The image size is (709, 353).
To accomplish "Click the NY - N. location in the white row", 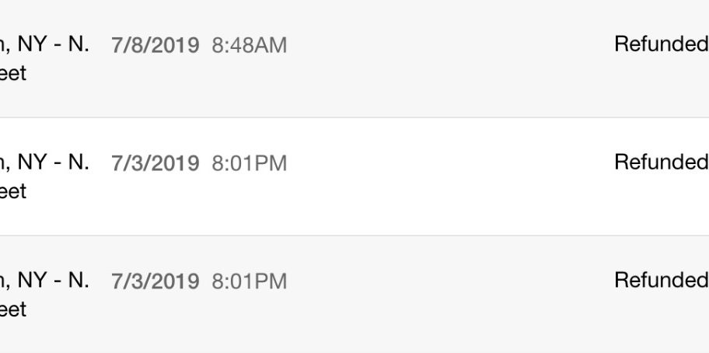I will pyautogui.click(x=53, y=163).
